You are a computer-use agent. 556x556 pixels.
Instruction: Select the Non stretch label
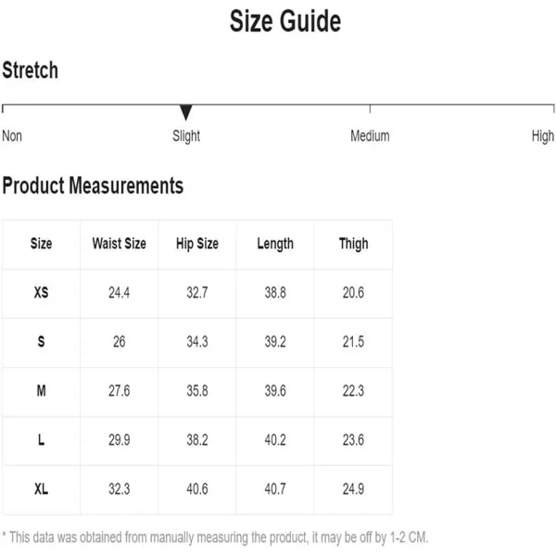(12, 136)
